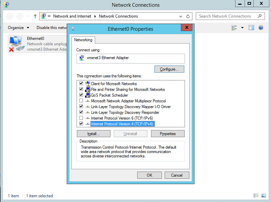Click the Forward navigation arrow
The width and height of the screenshot is (271, 202).
coord(20,16)
